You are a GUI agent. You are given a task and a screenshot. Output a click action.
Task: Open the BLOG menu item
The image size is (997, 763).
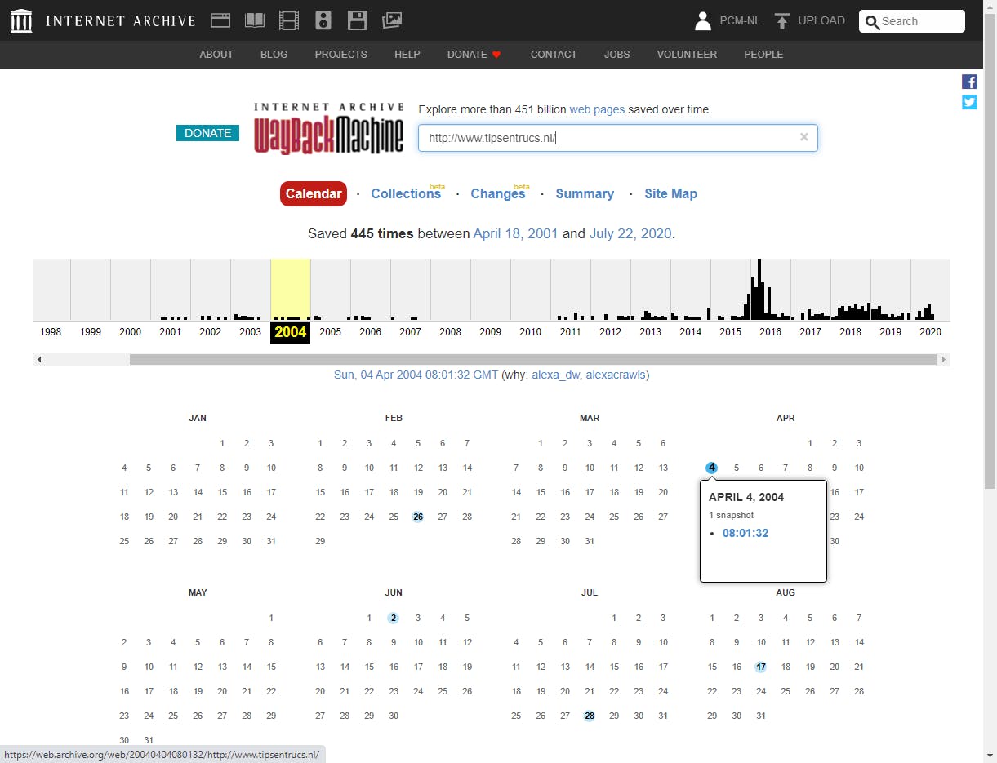(274, 55)
